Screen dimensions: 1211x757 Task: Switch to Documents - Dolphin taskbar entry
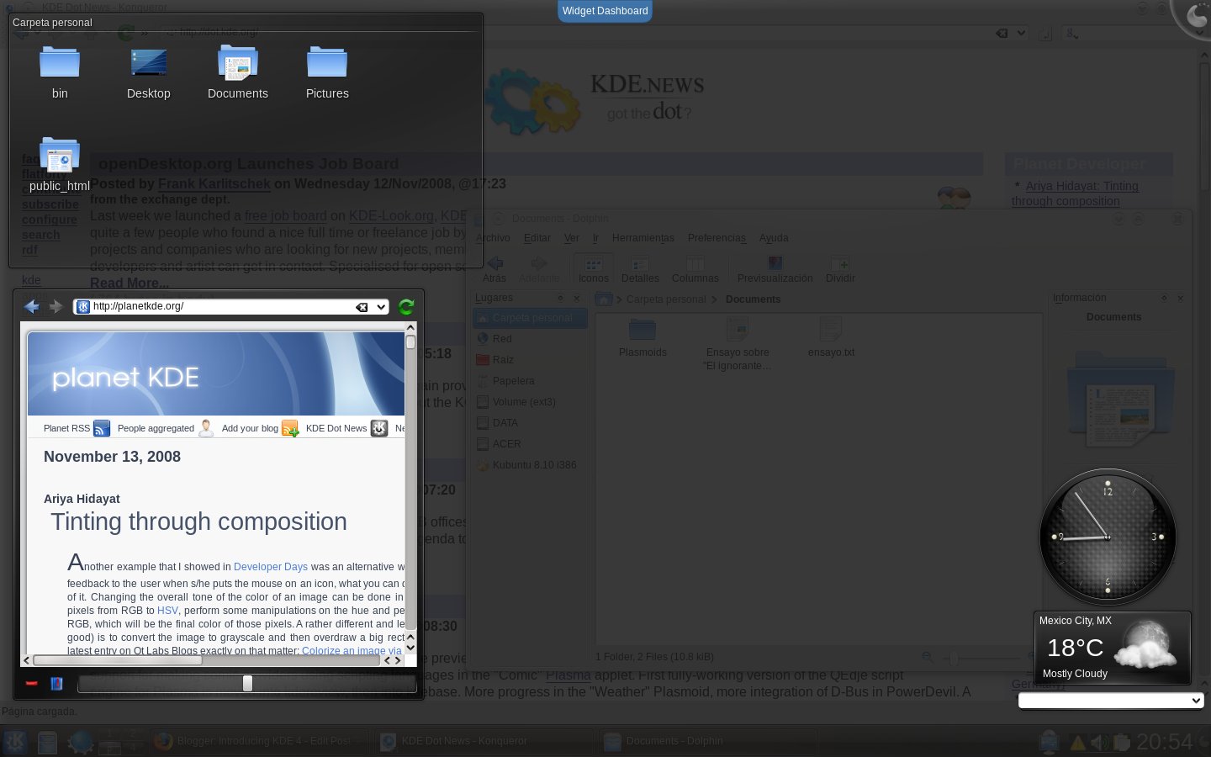pos(707,741)
